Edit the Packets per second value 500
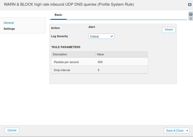The width and height of the screenshot is (193, 137). pyautogui.click(x=100, y=62)
